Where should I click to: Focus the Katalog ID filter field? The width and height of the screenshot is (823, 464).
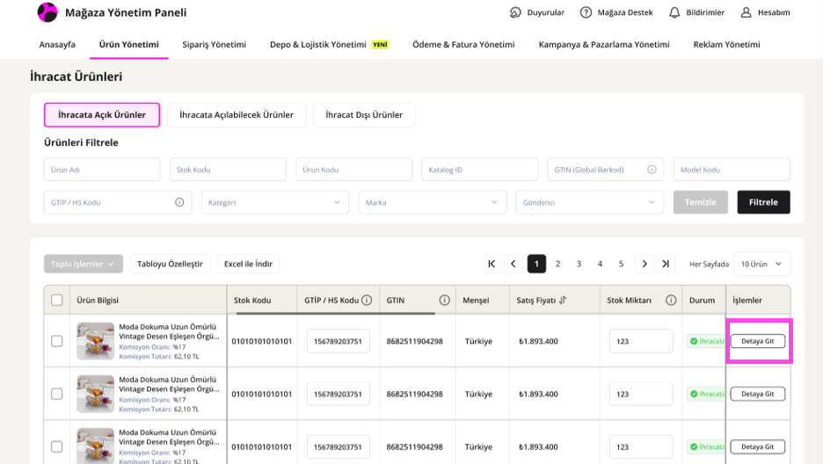pos(480,170)
